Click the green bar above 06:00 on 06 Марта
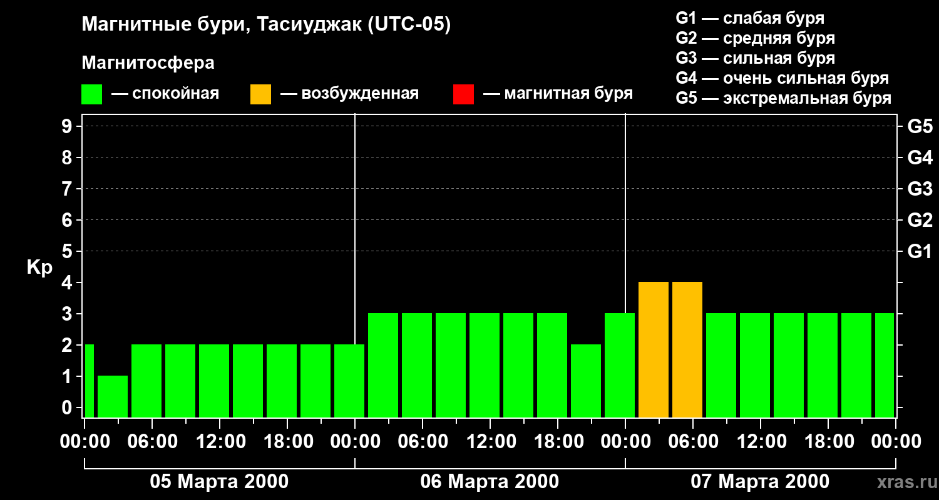The width and height of the screenshot is (939, 500). [417, 365]
